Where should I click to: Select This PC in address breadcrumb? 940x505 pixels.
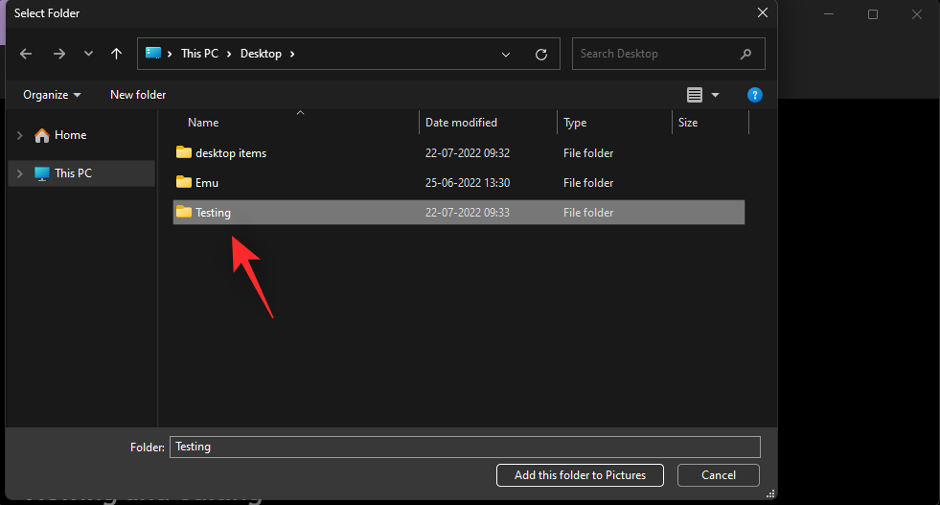point(199,54)
